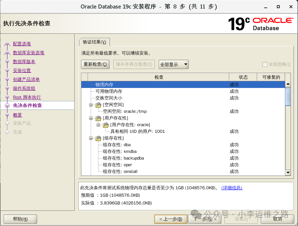Select the 物理内存 check row

click(x=183, y=85)
